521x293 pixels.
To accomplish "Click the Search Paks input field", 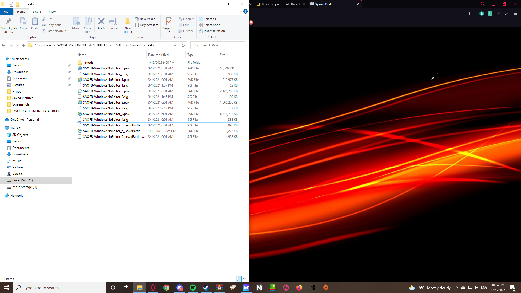I will point(218,45).
